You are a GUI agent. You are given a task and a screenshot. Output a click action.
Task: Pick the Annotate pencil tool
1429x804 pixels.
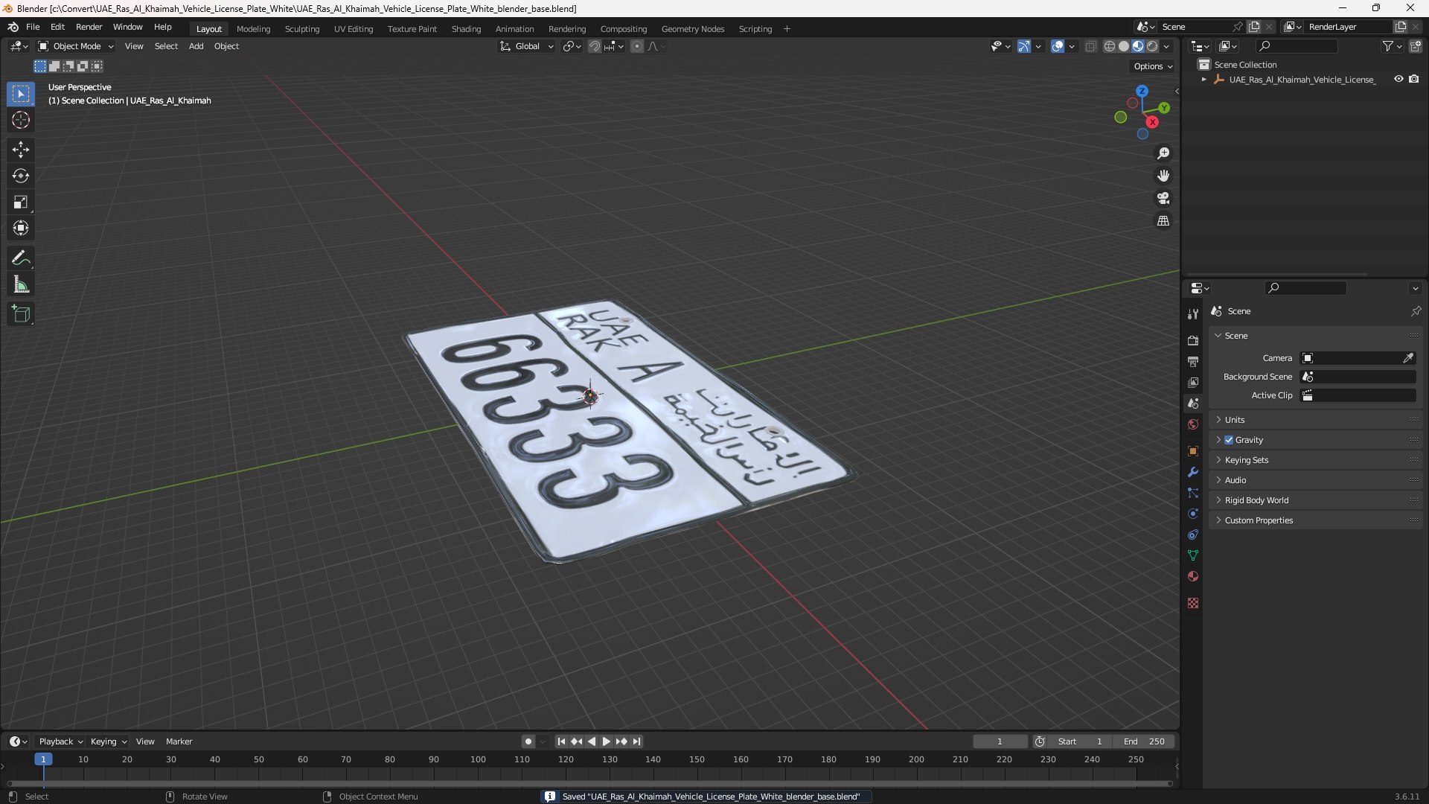coord(21,258)
